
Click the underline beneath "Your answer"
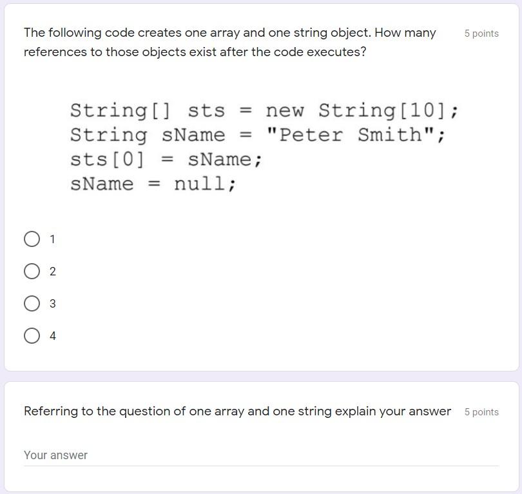coord(262,466)
